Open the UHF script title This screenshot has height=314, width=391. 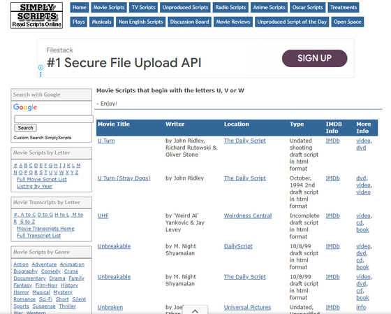point(103,215)
